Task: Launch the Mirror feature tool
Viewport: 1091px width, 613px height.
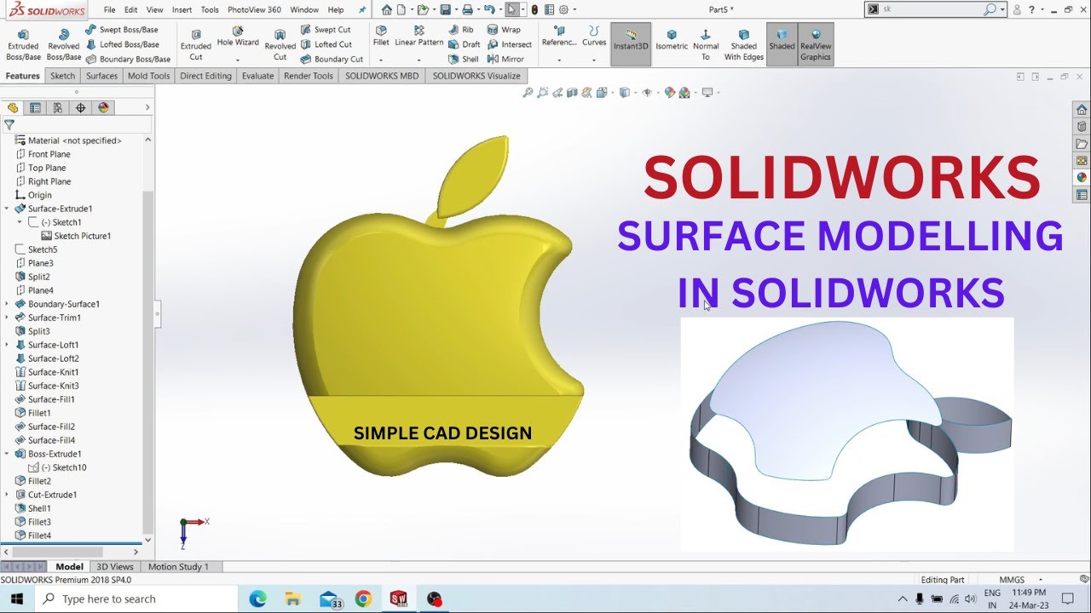Action: coord(505,59)
